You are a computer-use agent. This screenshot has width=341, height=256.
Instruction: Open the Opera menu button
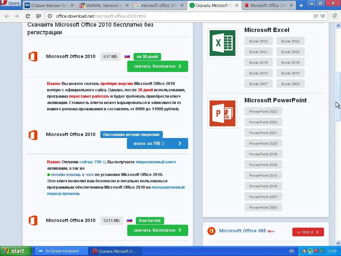click(x=10, y=3)
